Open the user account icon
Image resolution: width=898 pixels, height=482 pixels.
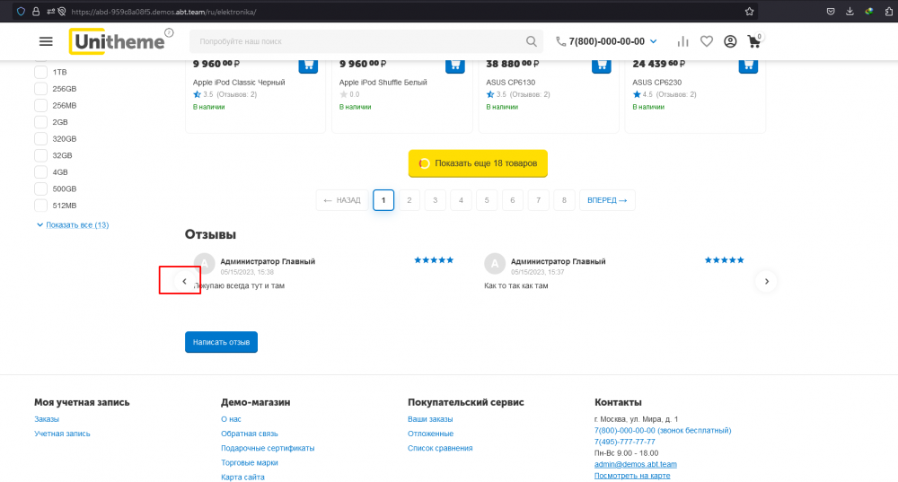click(730, 41)
